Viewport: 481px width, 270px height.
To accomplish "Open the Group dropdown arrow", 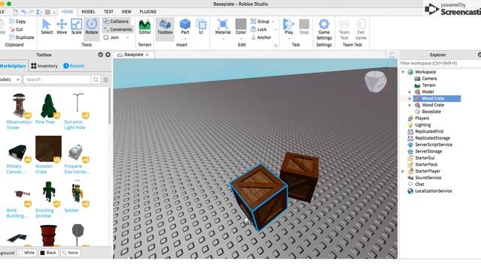I will (x=272, y=22).
